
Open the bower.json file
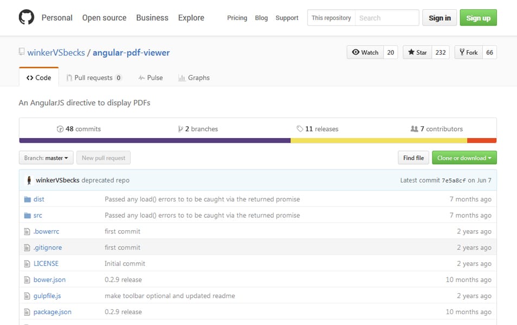(49, 280)
